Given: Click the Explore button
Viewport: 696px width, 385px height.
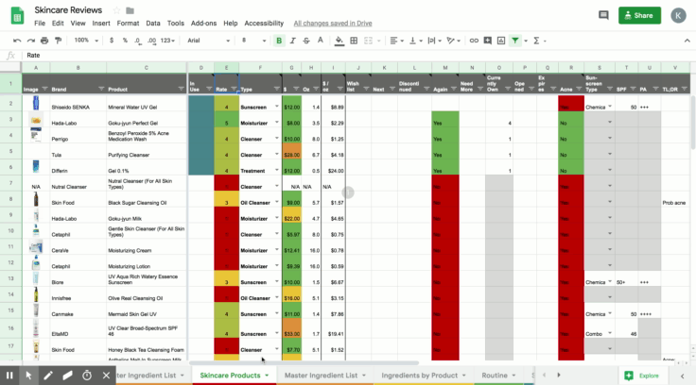Looking at the screenshot, I should pos(642,376).
